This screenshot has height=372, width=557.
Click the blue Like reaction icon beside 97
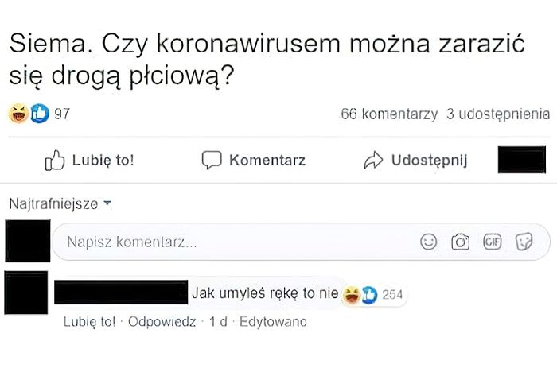point(39,114)
